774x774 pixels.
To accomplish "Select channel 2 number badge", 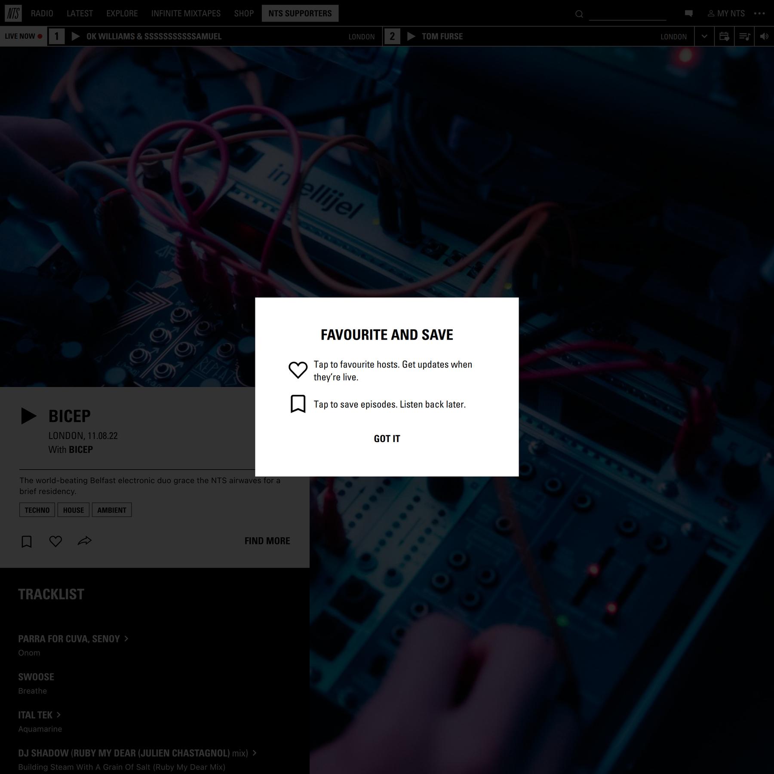I will click(x=392, y=37).
